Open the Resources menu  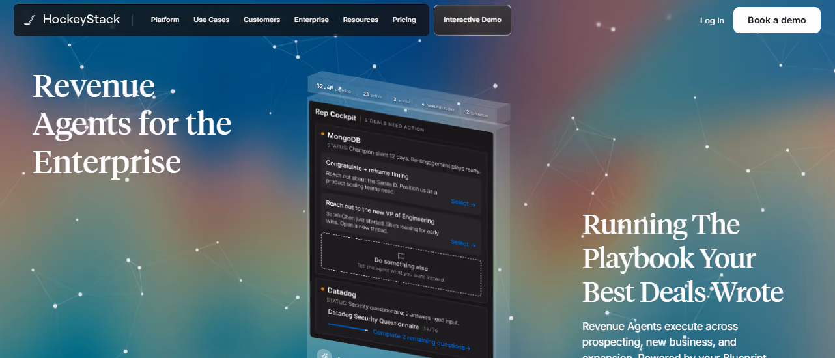pyautogui.click(x=360, y=20)
